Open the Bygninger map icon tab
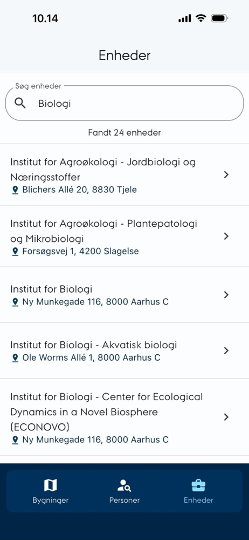The width and height of the screenshot is (249, 540). point(51,485)
